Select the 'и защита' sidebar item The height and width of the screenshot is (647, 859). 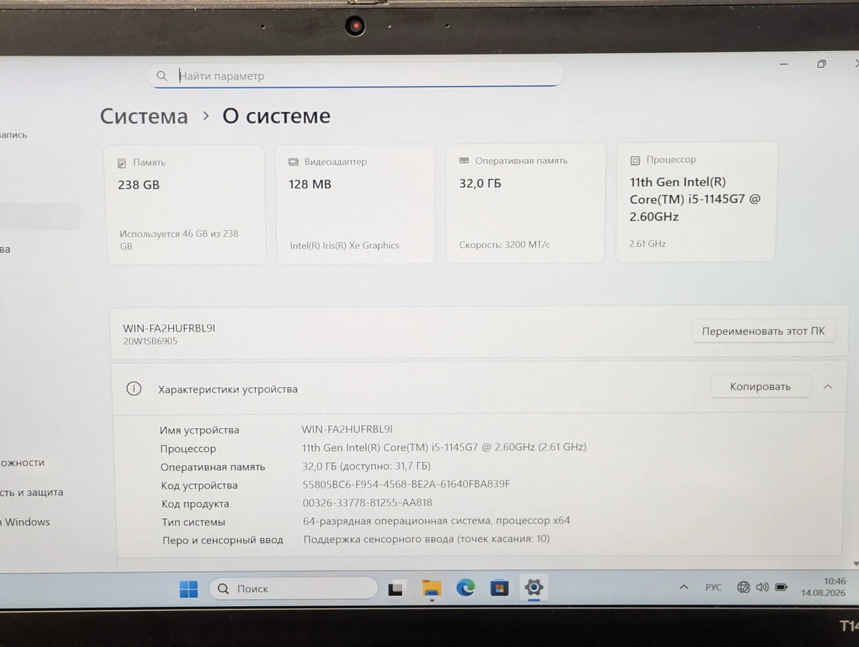(x=32, y=492)
